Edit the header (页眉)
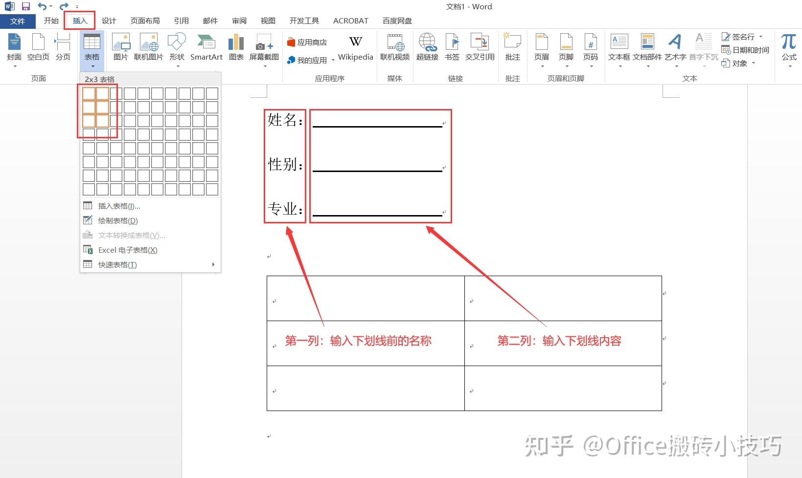The image size is (802, 478). [x=541, y=50]
